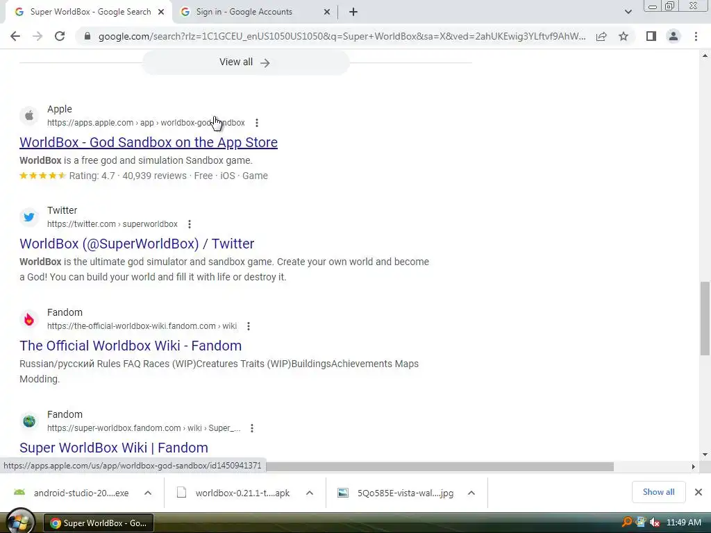Screen dimensions: 711x533
Task: Click the horizontal scroll right arrow
Action: [694, 466]
